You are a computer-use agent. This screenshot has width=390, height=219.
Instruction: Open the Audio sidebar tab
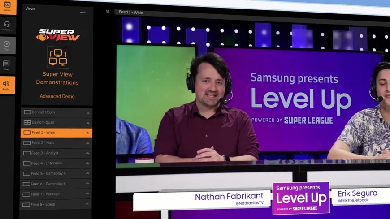point(7,85)
